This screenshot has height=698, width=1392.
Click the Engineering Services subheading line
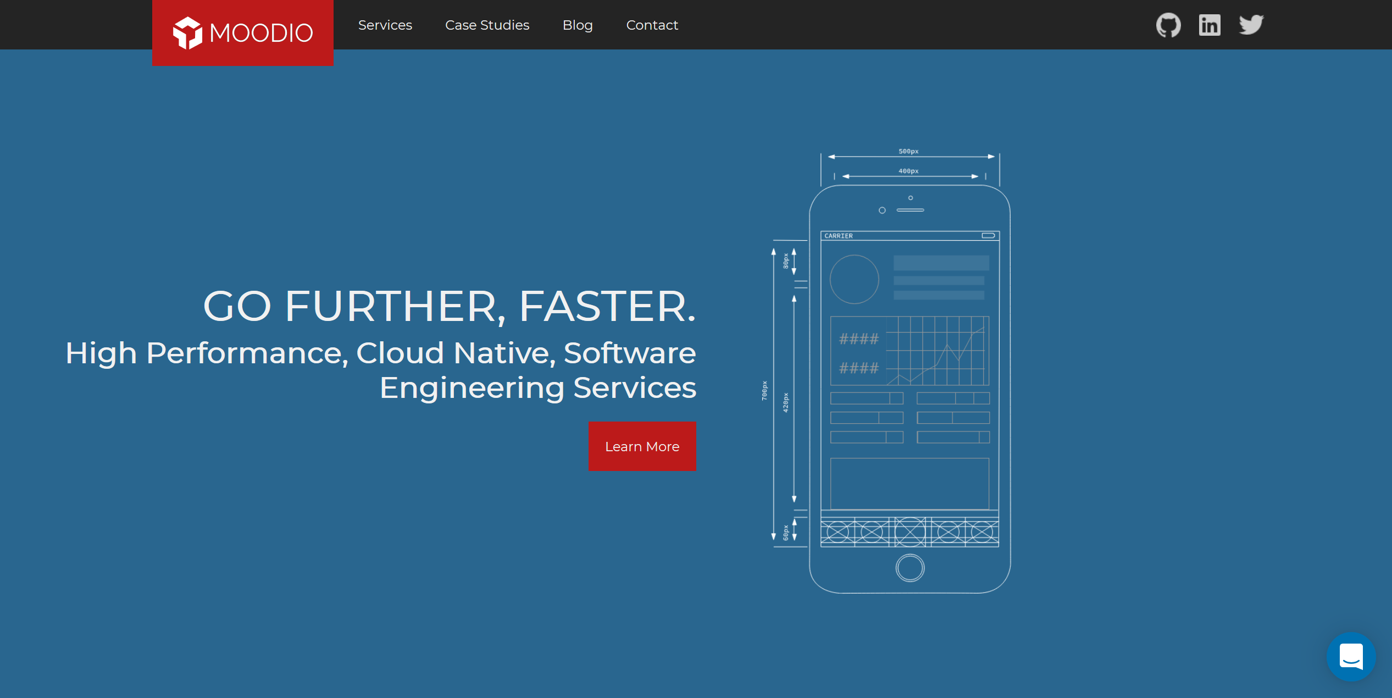coord(537,388)
